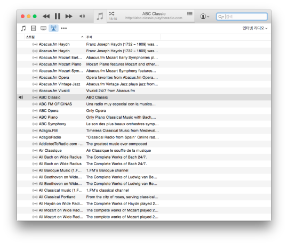Select the All Classical music (1.F... stream
The width and height of the screenshot is (288, 245).
[x=144, y=190]
